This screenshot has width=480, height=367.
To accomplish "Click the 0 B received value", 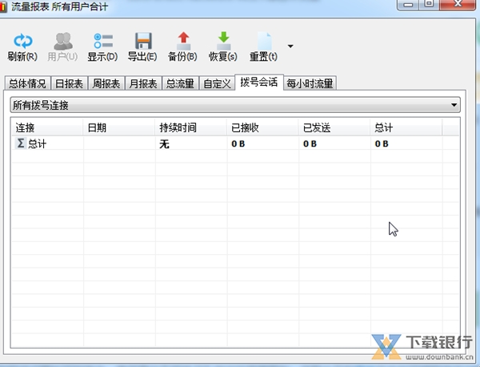I will (x=238, y=143).
